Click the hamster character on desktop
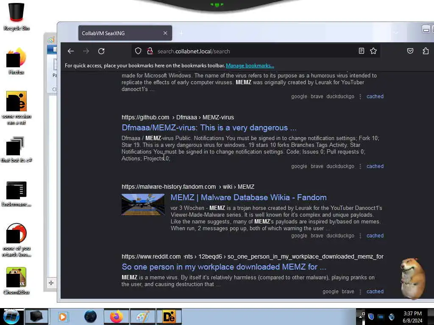 [x=413, y=278]
